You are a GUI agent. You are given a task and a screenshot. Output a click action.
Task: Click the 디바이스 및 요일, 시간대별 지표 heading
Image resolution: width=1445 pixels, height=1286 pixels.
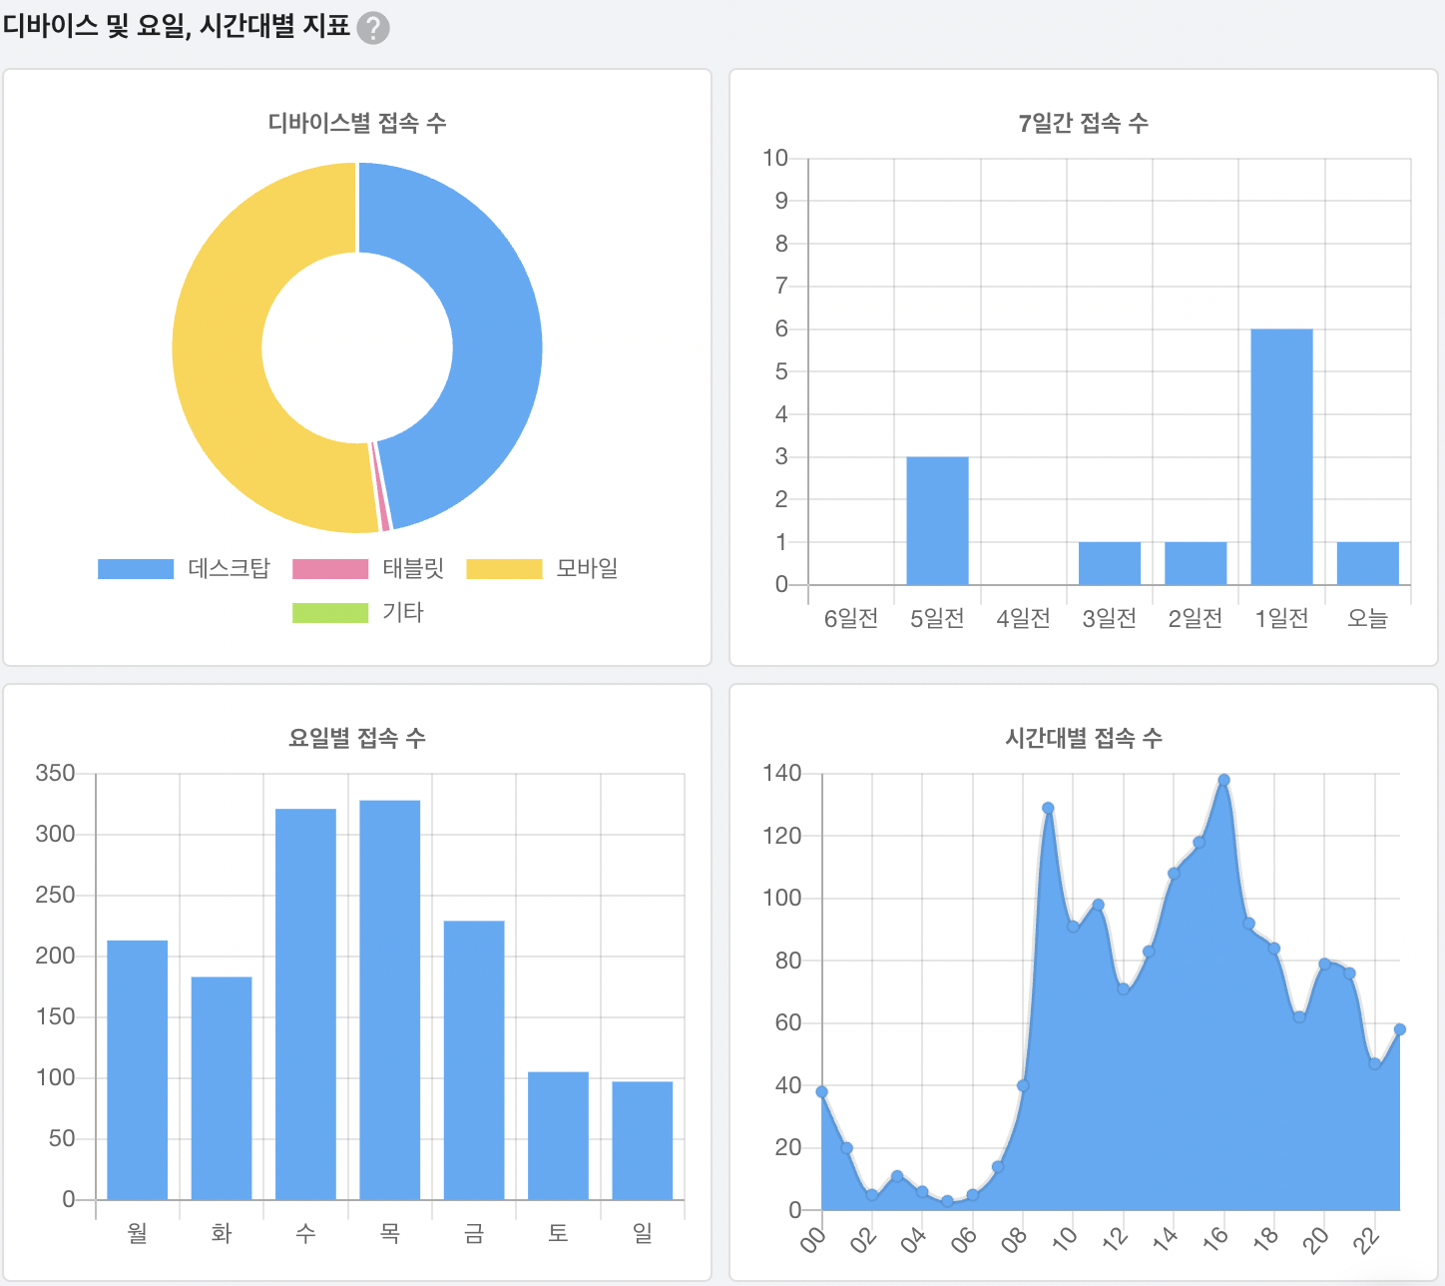tap(177, 26)
